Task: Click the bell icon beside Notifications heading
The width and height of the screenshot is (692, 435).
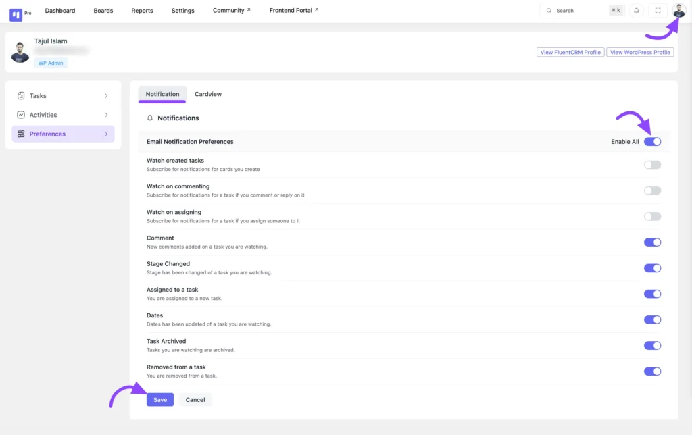Action: click(149, 118)
